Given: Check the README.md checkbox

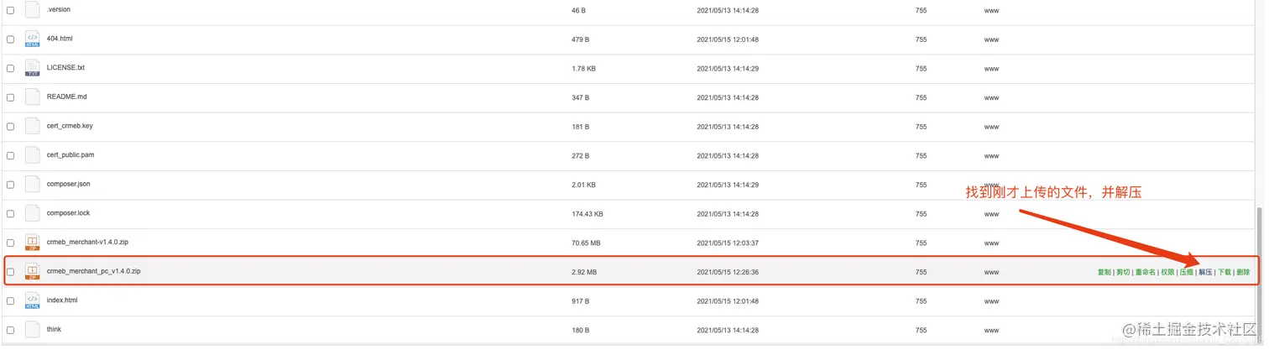Looking at the screenshot, I should click(11, 97).
